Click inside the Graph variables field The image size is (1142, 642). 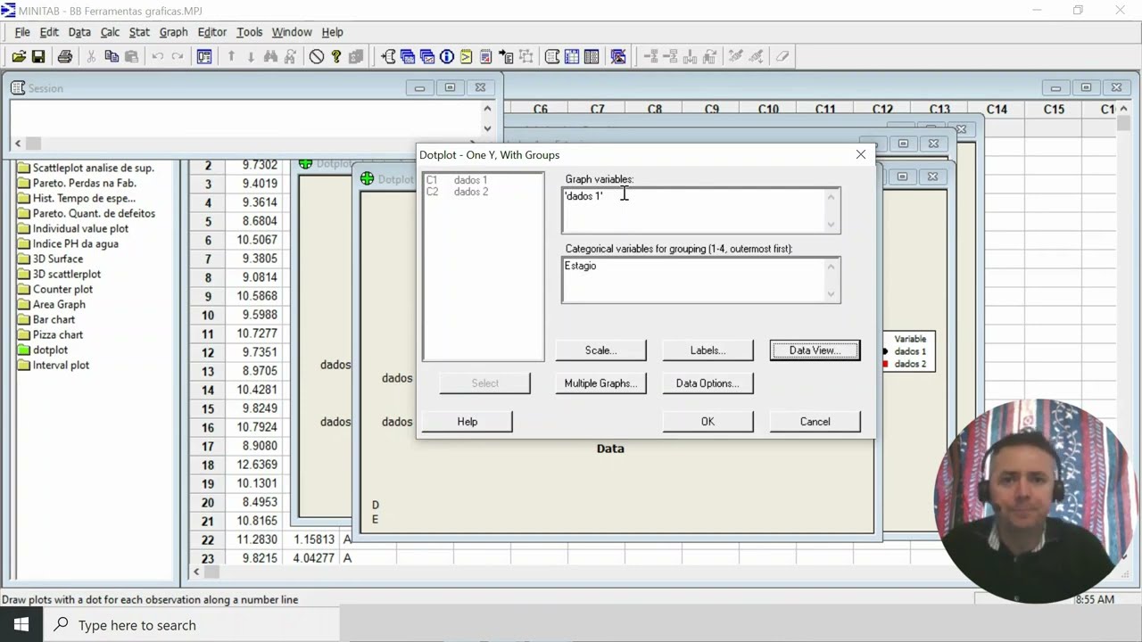tap(700, 210)
